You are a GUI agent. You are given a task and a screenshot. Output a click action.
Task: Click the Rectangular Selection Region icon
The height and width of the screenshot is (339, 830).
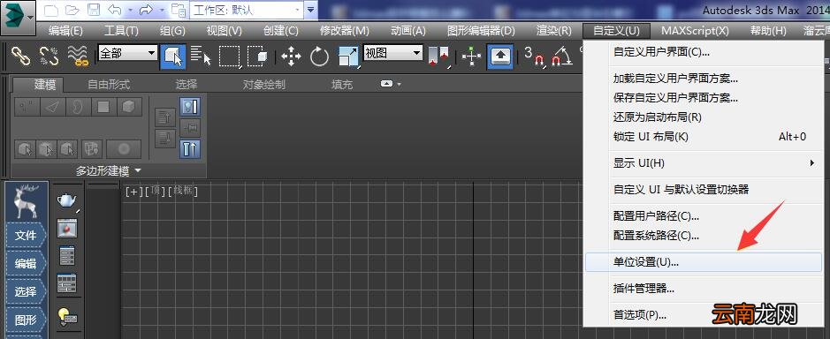(230, 56)
